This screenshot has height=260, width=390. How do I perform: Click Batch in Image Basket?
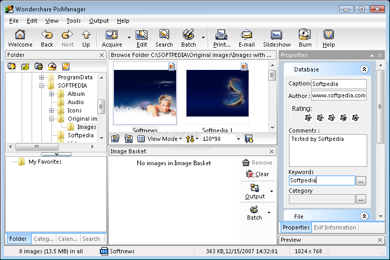pyautogui.click(x=254, y=213)
